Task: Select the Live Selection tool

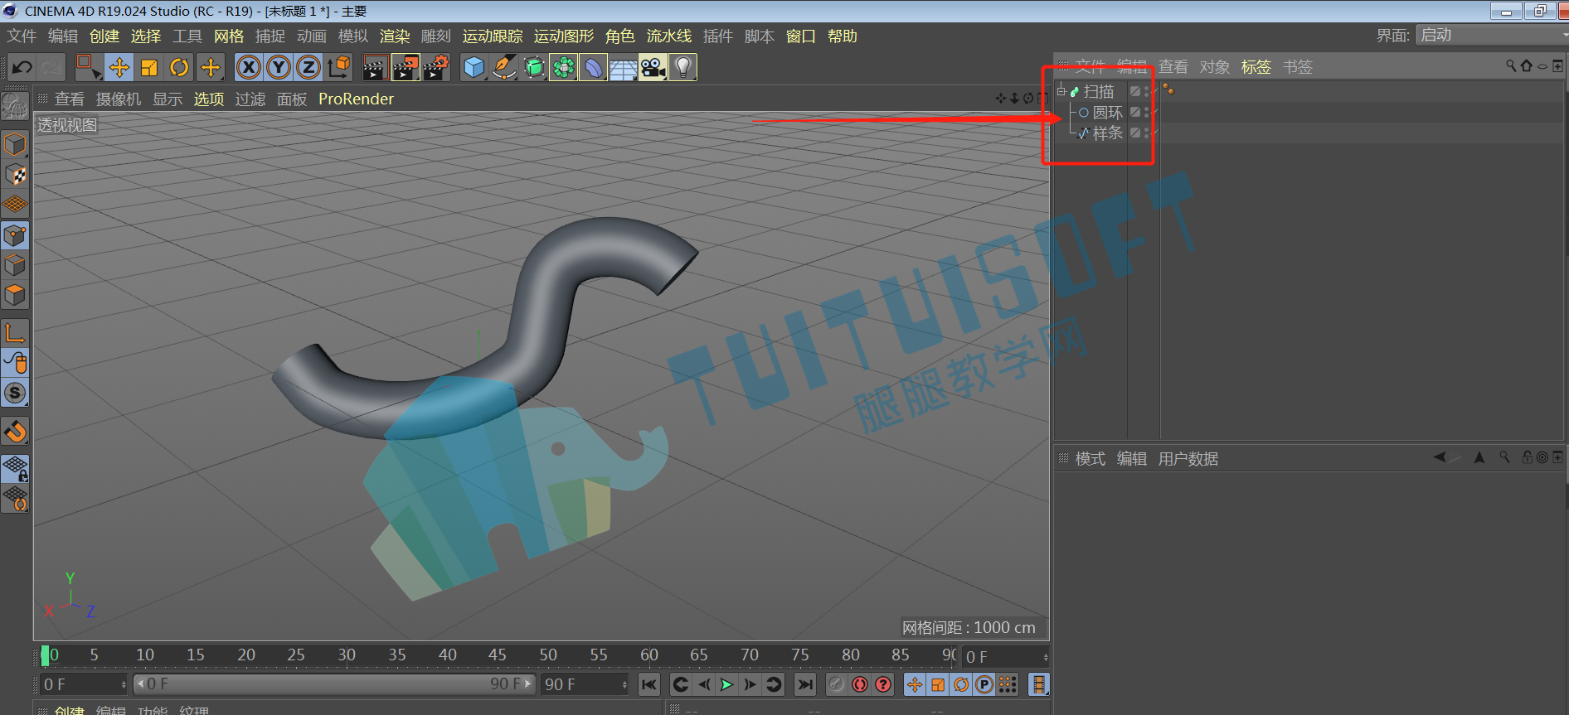Action: coord(87,67)
